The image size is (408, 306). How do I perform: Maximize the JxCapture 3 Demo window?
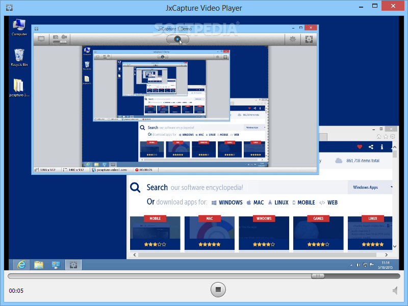point(300,28)
